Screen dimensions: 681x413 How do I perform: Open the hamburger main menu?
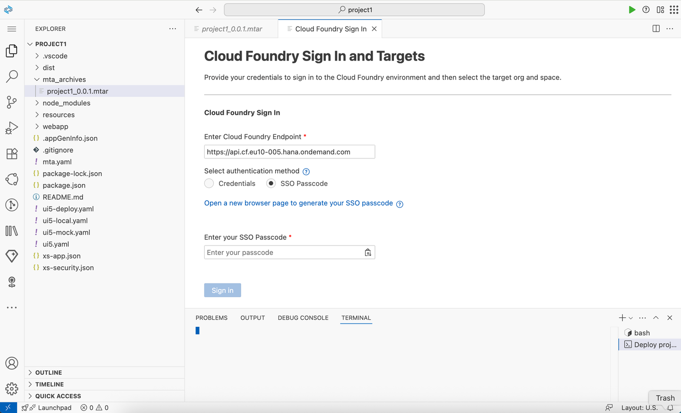click(x=12, y=29)
